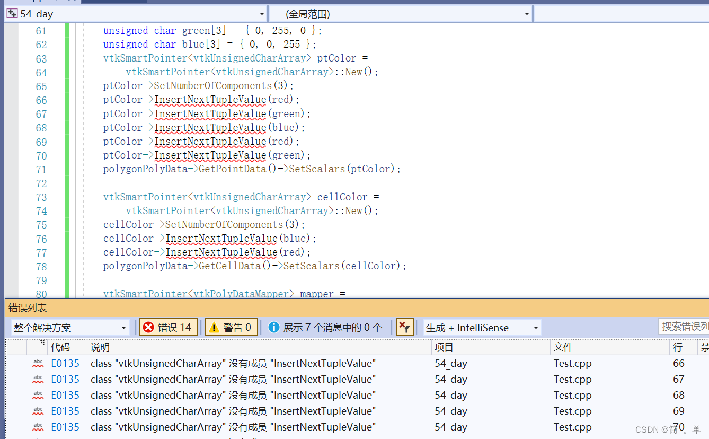
Task: Click the abc icon on the last error row
Action: pos(37,427)
